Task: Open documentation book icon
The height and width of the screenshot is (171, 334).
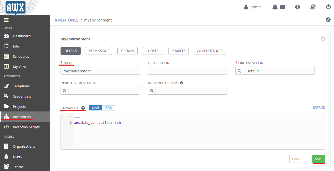Action: (313, 7)
